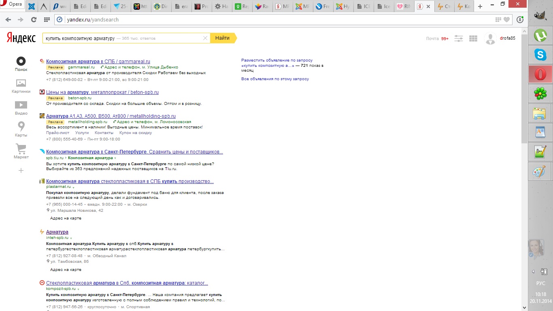553x311 pixels.
Task: Reload the current Yandex page
Action: click(x=34, y=19)
